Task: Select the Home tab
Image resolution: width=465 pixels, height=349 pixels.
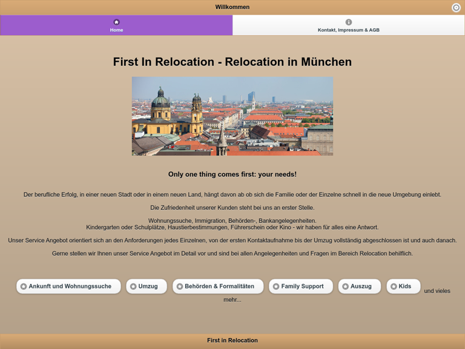Action: tap(116, 25)
